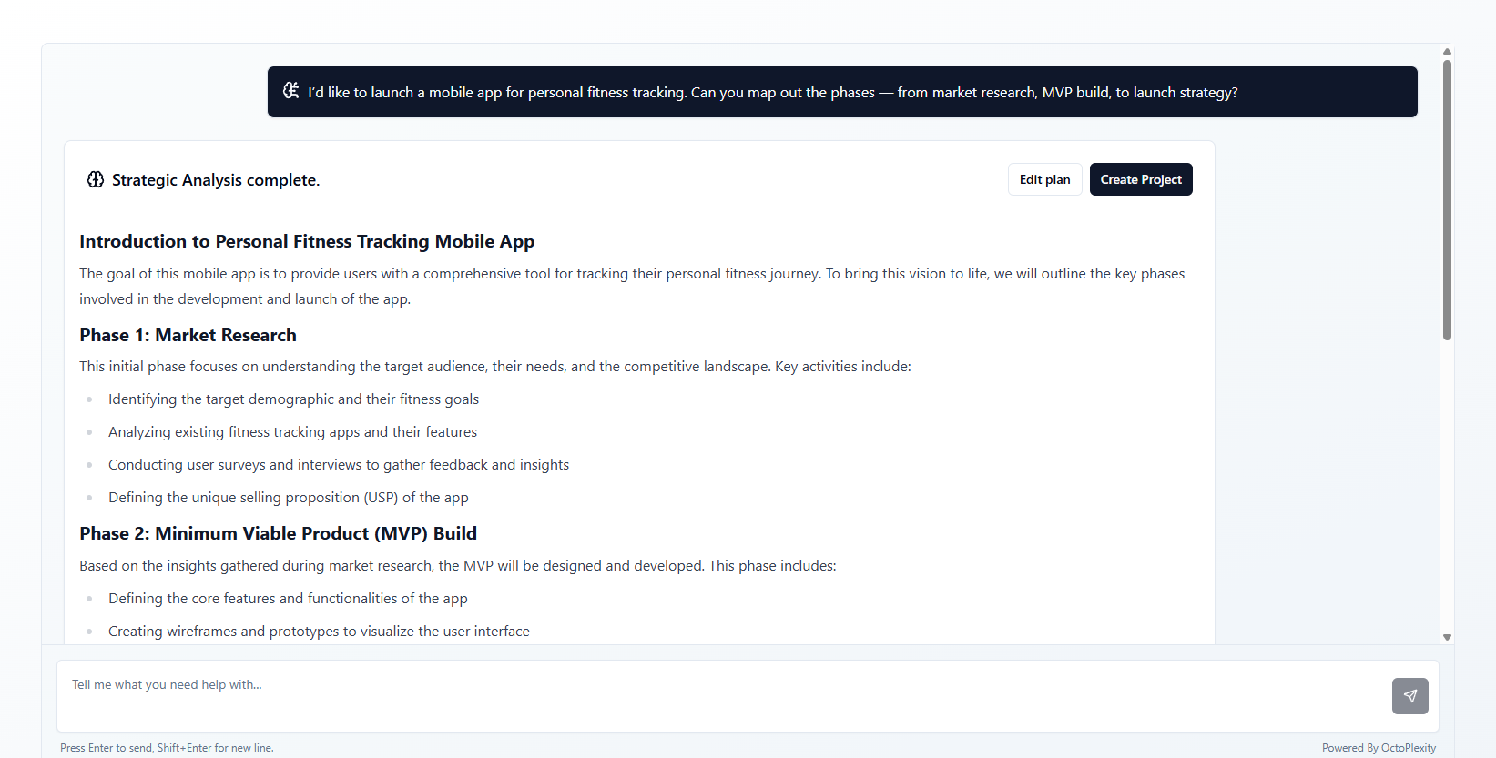Click the send message paper-plane icon
This screenshot has height=758, width=1496.
[1409, 696]
